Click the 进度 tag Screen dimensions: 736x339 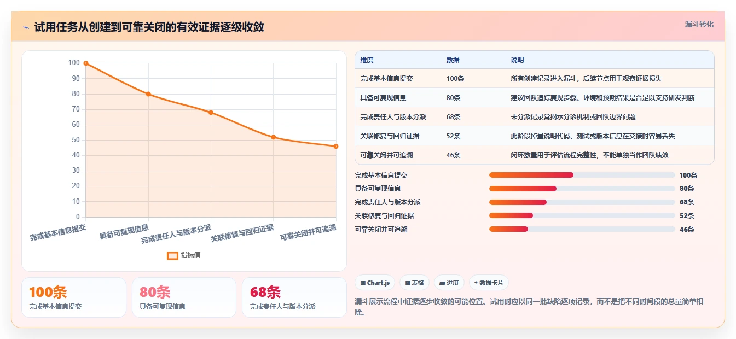tap(449, 283)
